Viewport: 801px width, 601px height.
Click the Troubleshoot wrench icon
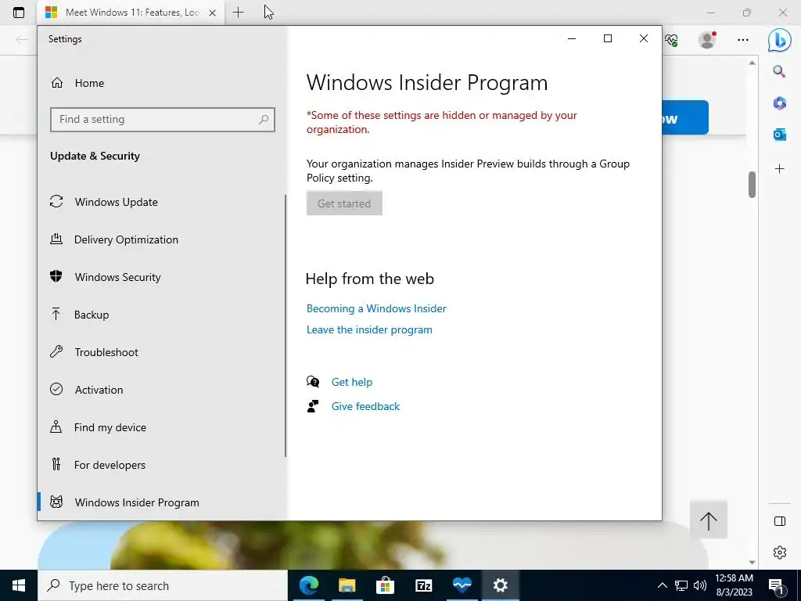click(x=56, y=351)
